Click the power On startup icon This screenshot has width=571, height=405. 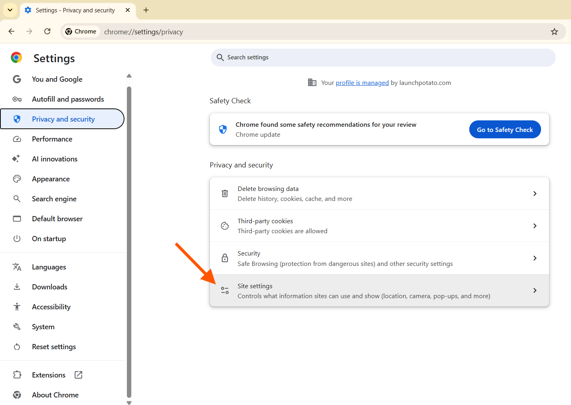tap(17, 239)
